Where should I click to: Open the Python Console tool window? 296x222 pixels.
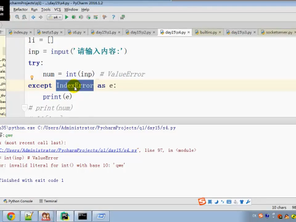[18, 201]
